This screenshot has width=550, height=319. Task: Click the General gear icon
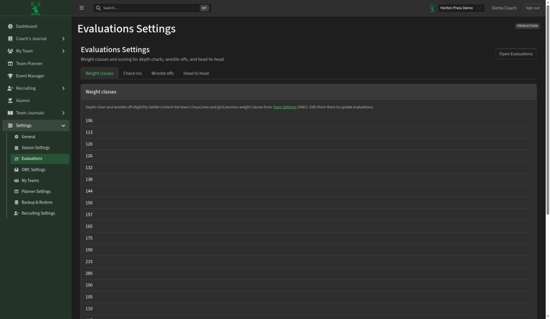16,137
